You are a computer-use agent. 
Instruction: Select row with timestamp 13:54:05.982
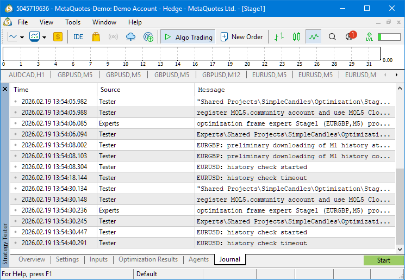pos(203,102)
